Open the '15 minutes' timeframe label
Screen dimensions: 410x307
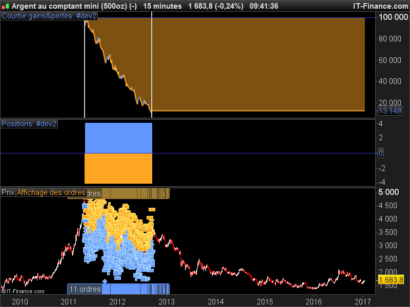(x=162, y=6)
